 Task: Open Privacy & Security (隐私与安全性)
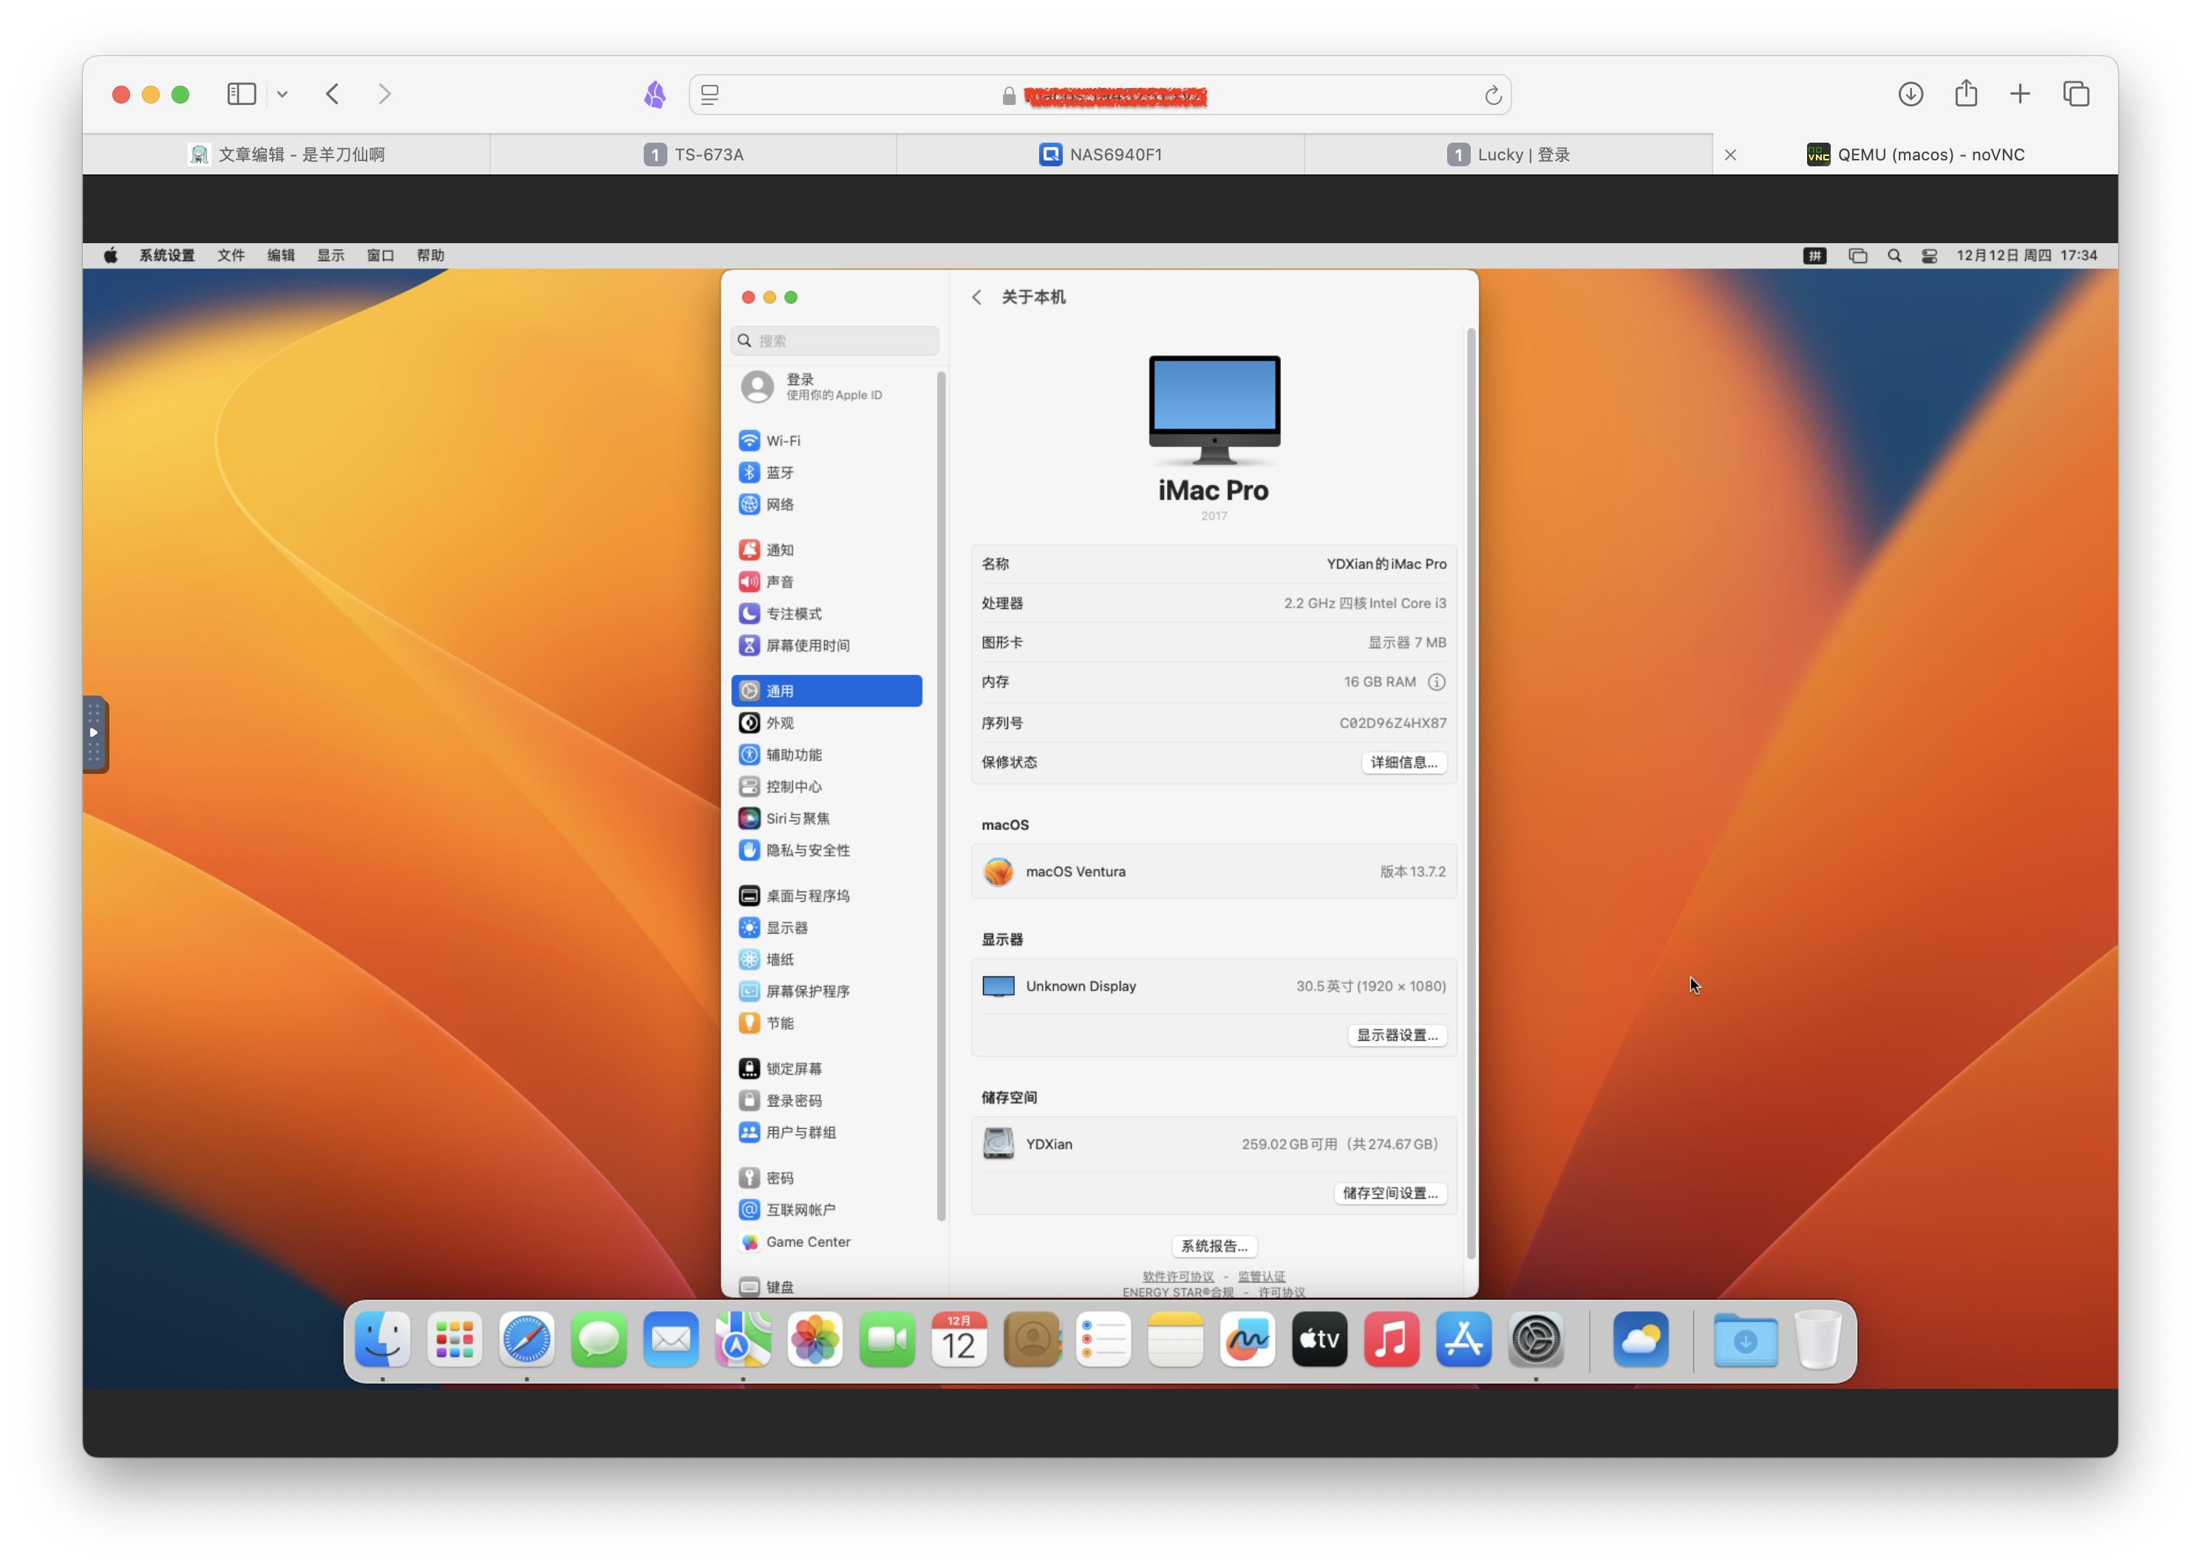click(x=826, y=850)
